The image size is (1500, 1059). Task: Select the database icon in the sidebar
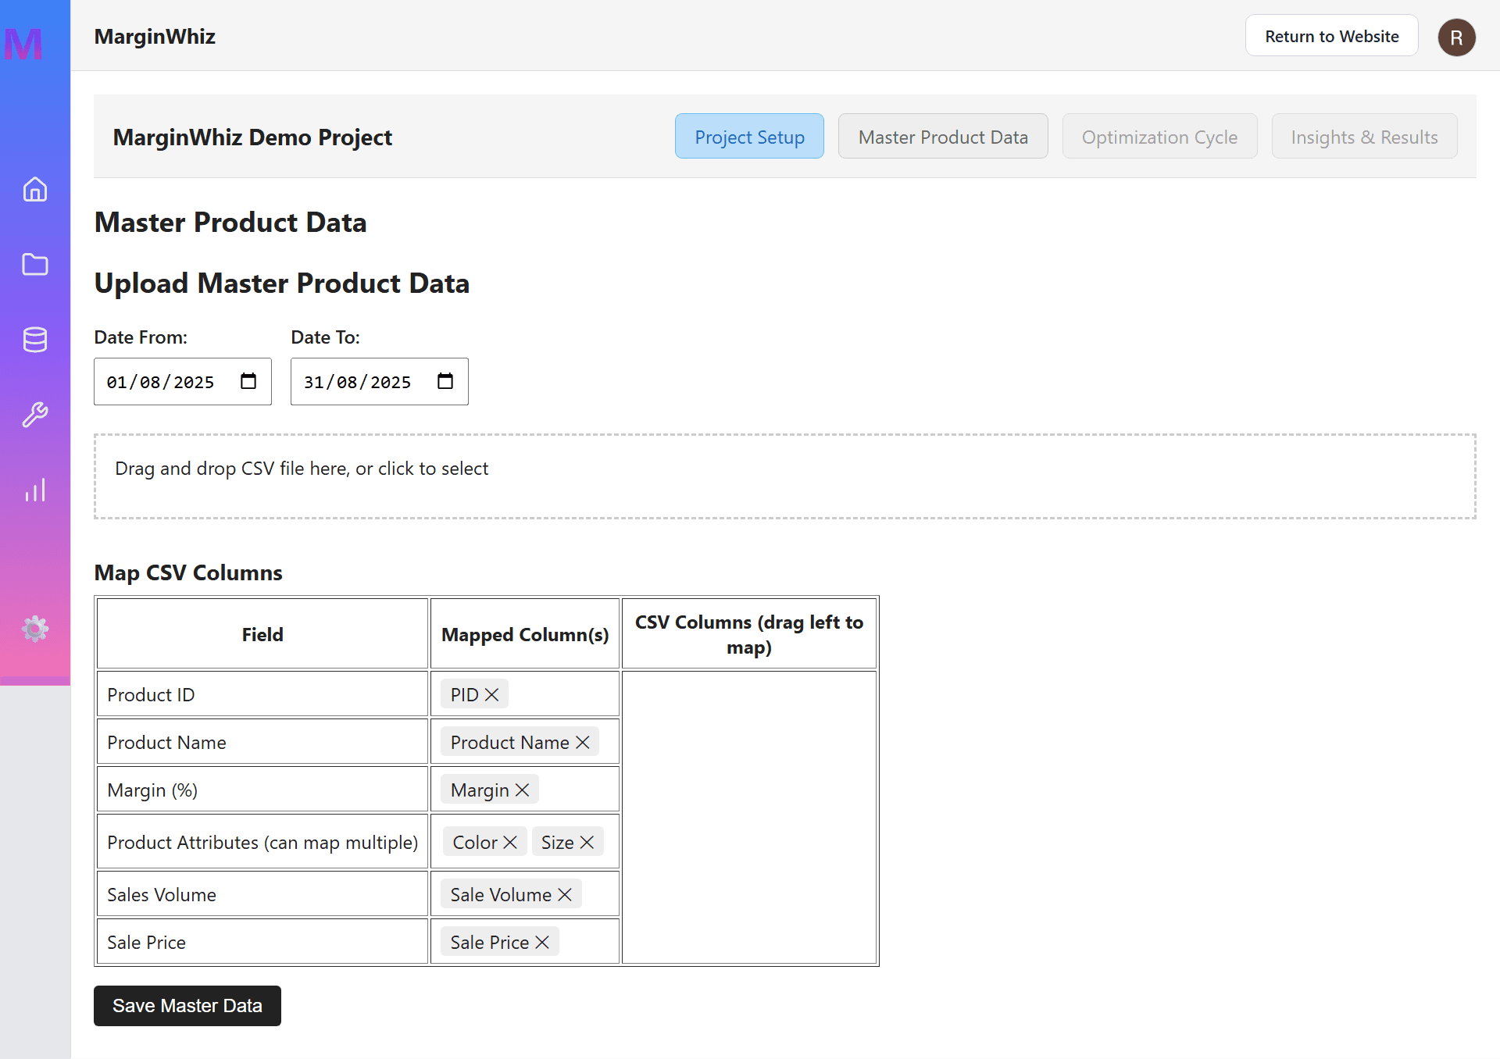coord(35,340)
